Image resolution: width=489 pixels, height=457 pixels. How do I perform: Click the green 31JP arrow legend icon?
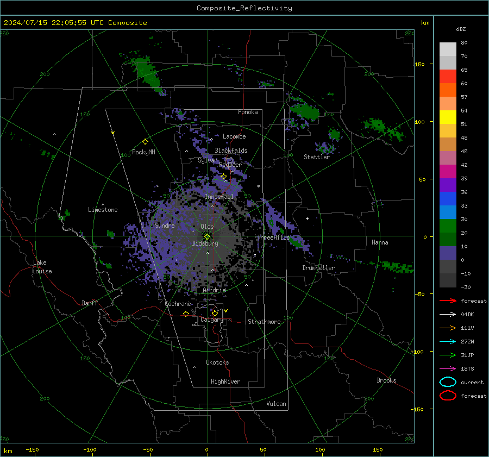pos(448,355)
